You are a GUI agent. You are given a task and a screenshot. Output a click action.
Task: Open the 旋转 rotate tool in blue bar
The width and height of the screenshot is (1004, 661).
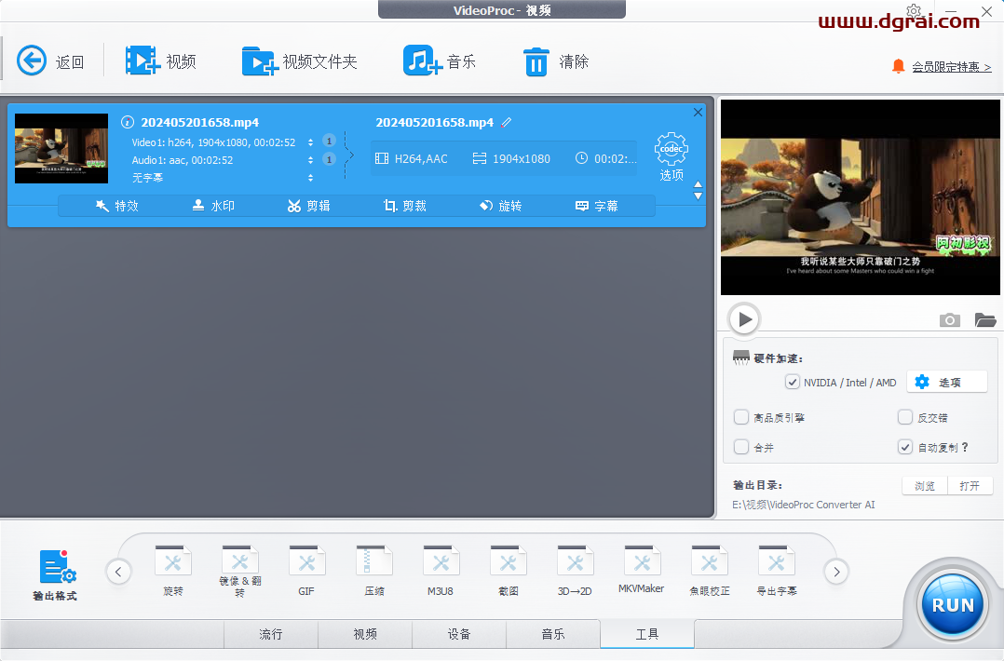pyautogui.click(x=501, y=206)
